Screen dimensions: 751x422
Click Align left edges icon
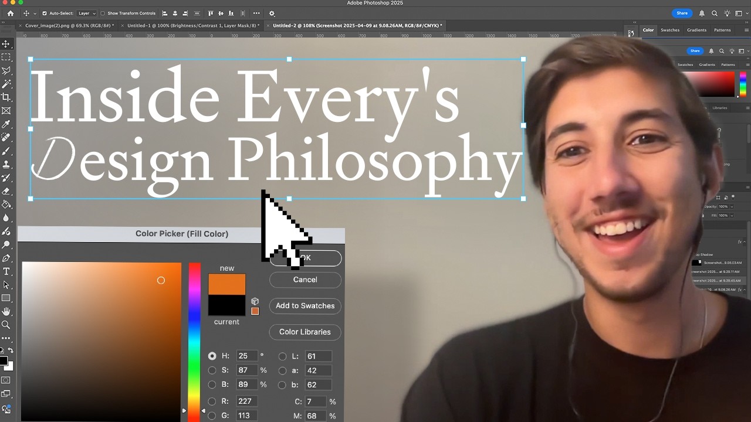tap(164, 13)
